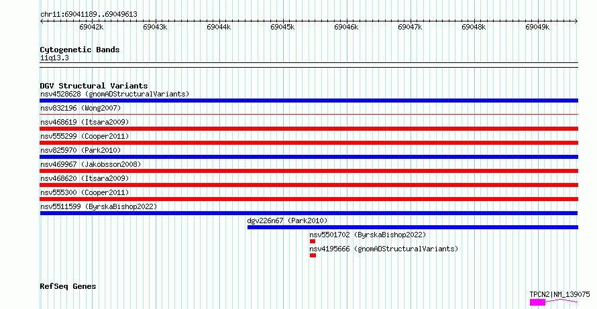This screenshot has height=309, width=597.
Task: Click the left arrowhead of the ruler
Action: click(x=42, y=21)
